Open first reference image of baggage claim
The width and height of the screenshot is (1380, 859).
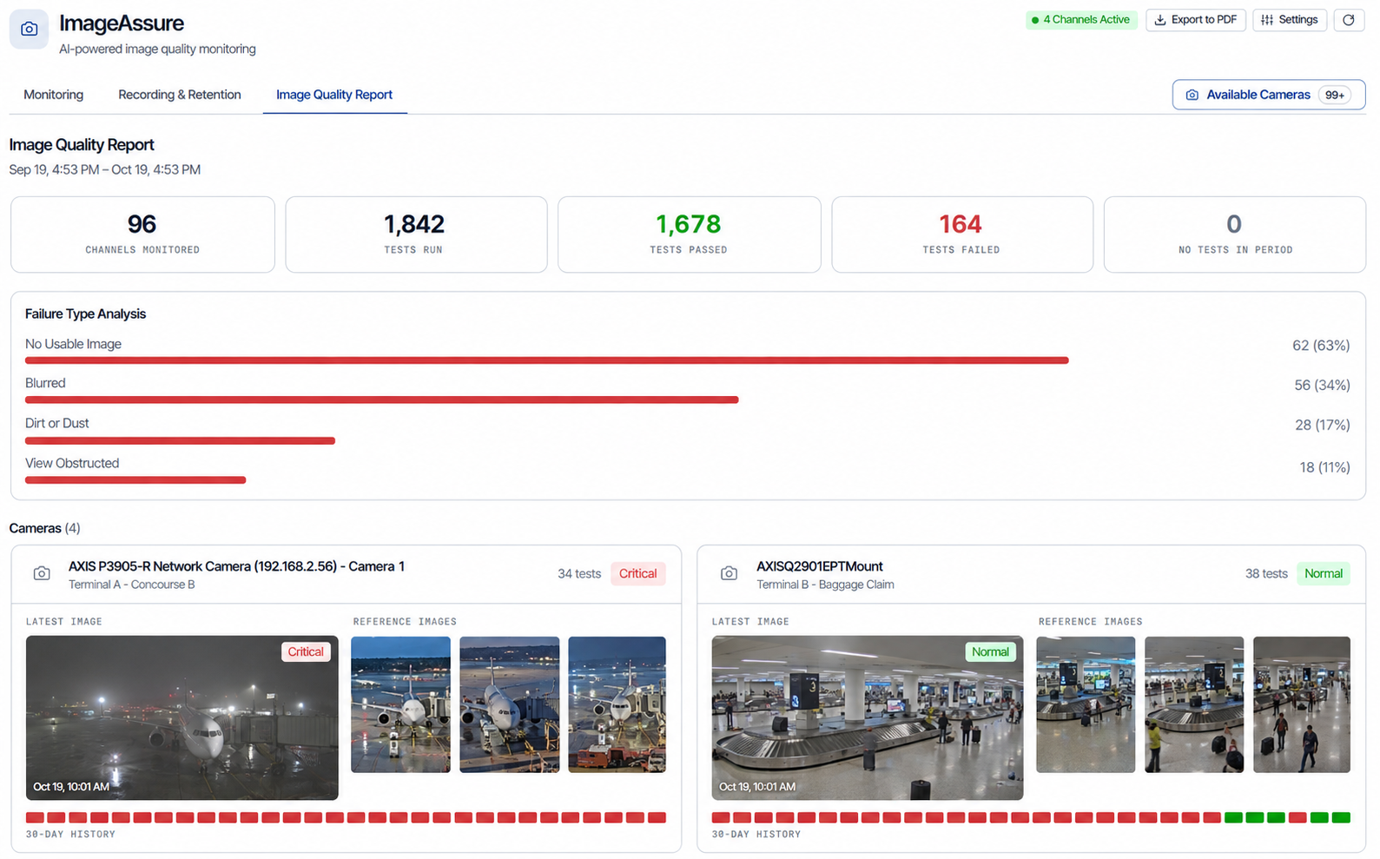coord(1086,704)
